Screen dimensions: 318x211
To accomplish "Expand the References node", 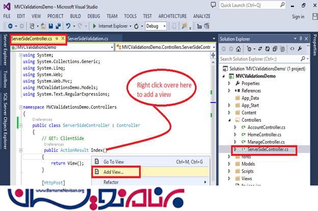I will [x=229, y=91].
